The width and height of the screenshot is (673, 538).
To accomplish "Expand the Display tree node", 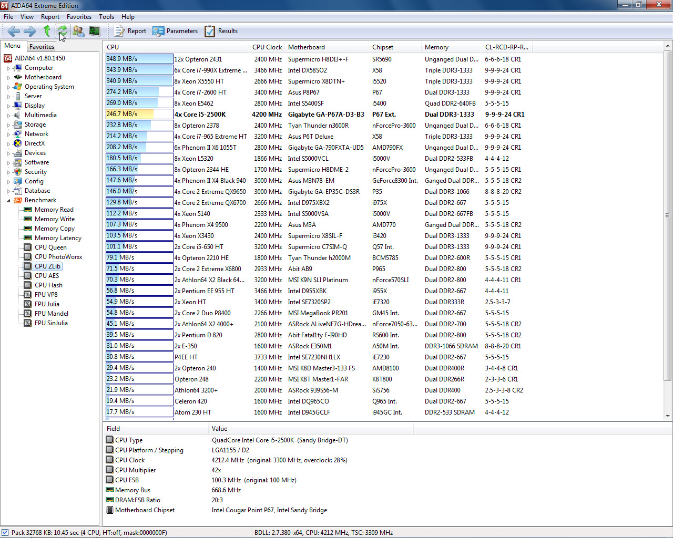I will coord(8,106).
